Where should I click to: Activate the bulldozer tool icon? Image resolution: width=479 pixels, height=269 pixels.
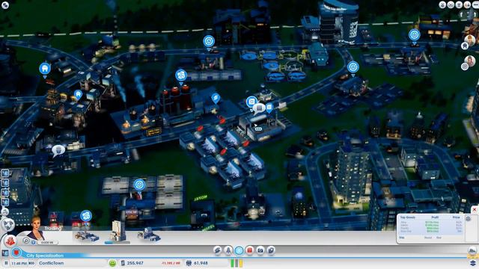click(472, 251)
